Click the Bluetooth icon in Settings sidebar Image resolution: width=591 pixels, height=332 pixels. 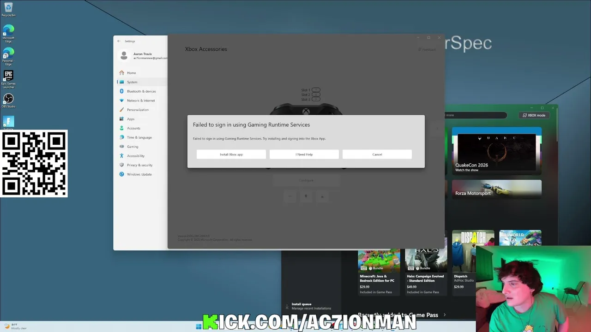[x=122, y=91]
